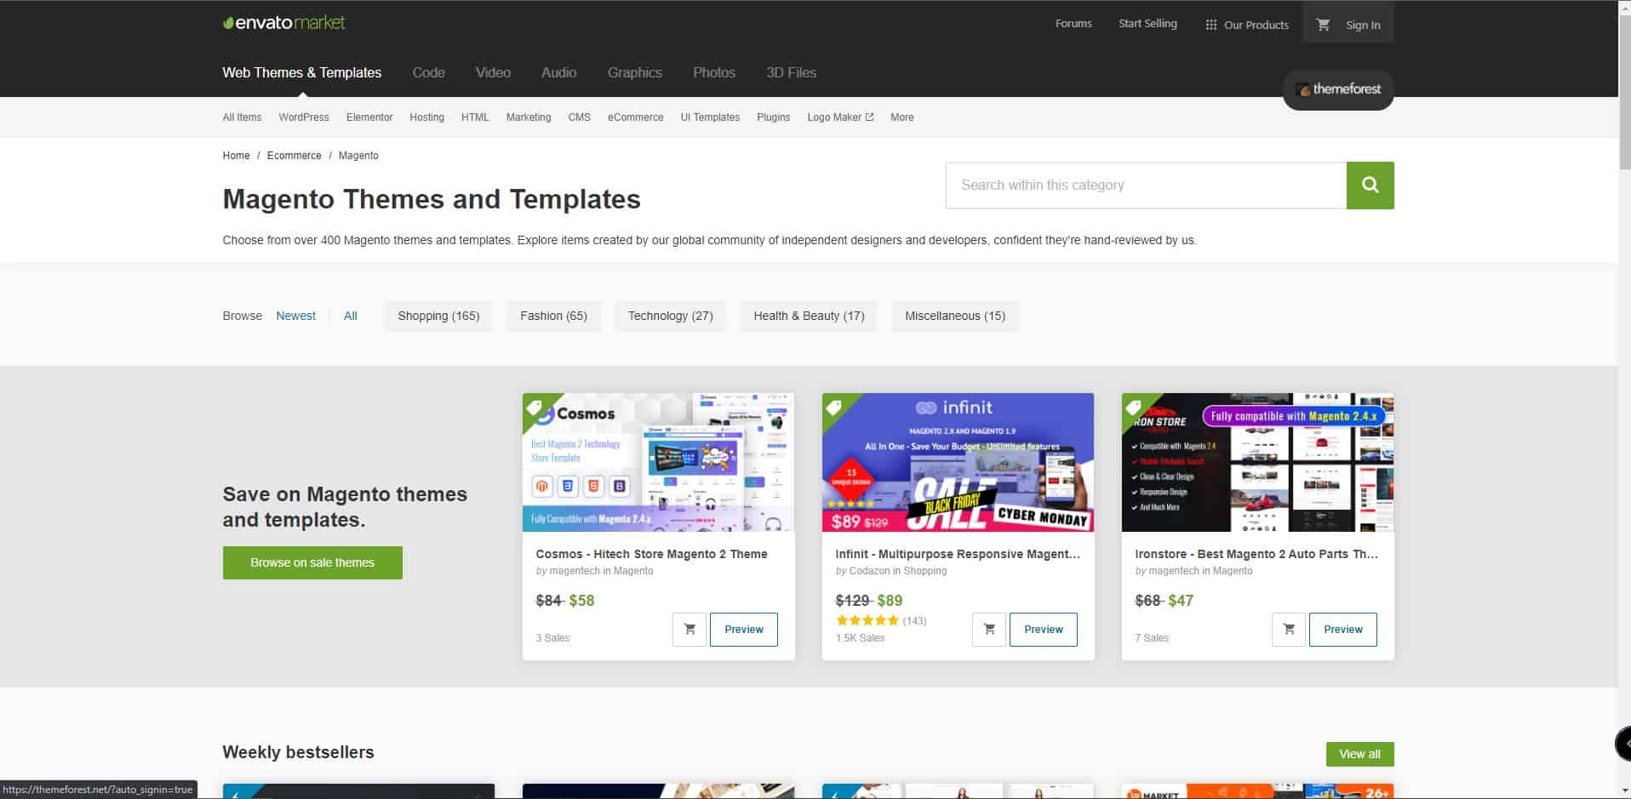The width and height of the screenshot is (1631, 799).
Task: Open the HTML category menu
Action: [x=475, y=117]
